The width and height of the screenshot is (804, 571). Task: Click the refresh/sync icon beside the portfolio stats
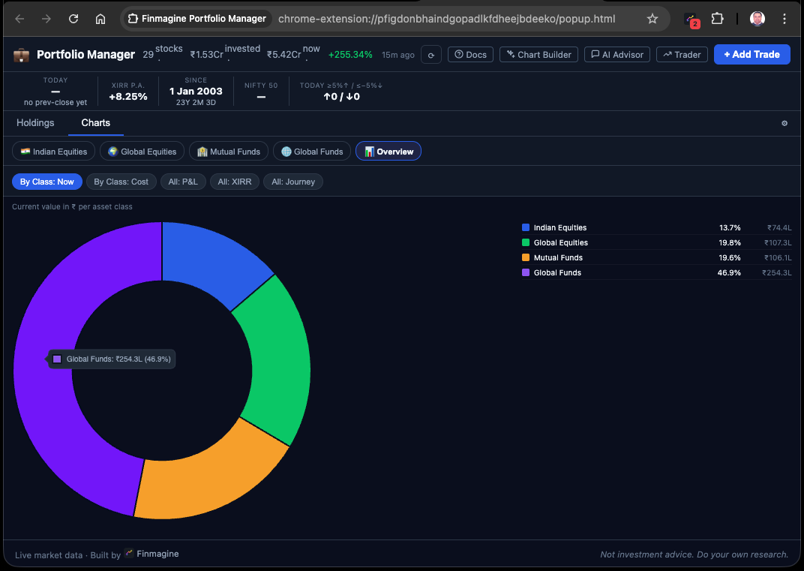click(x=431, y=54)
